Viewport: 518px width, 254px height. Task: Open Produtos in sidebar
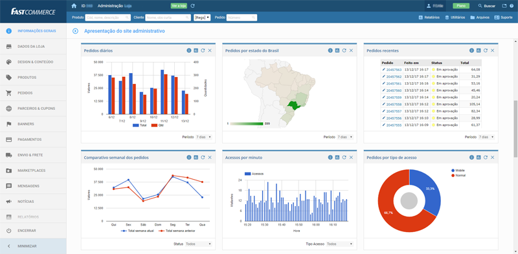(x=33, y=78)
